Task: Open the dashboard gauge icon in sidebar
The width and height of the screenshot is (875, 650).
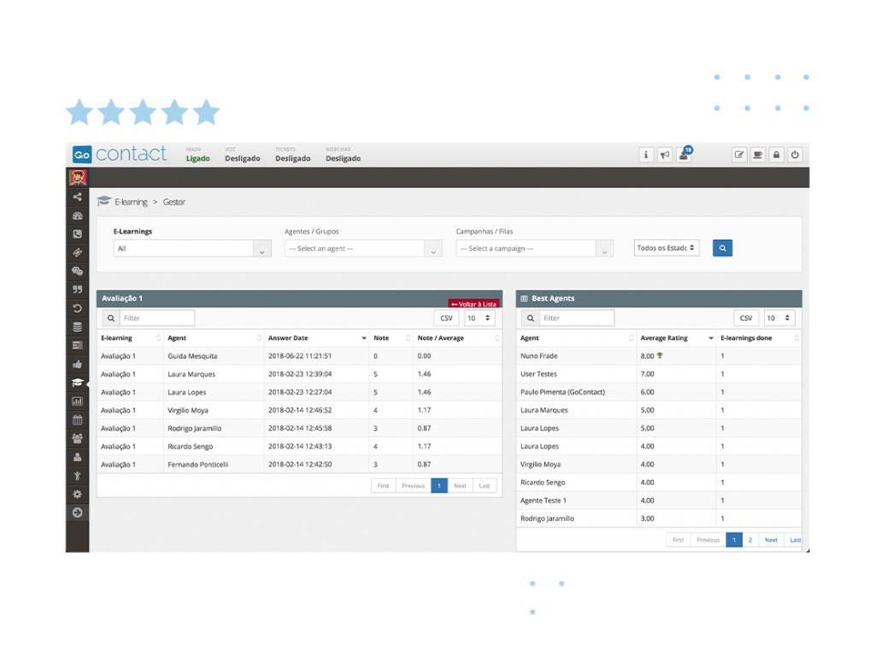Action: (x=78, y=216)
